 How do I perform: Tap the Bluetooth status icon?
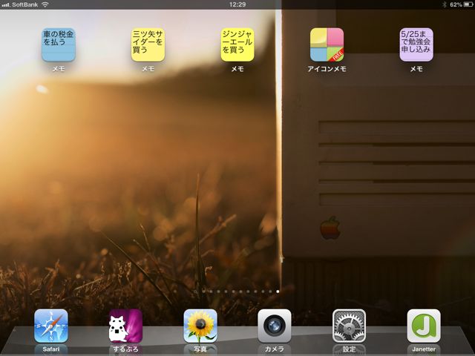point(445,4)
